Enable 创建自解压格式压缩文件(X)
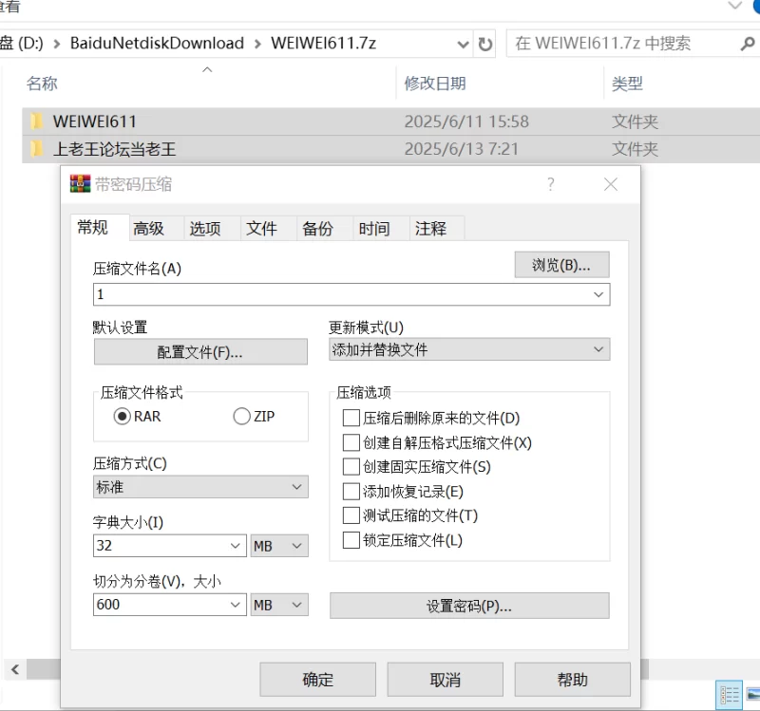Viewport: 760px width, 711px height. (351, 442)
